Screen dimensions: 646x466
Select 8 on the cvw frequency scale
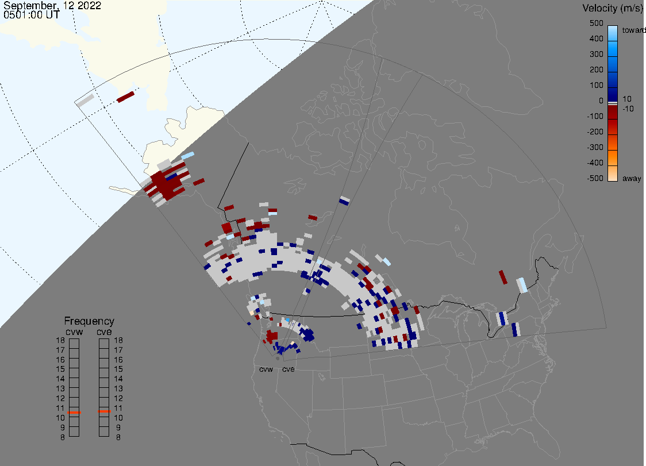pos(63,437)
